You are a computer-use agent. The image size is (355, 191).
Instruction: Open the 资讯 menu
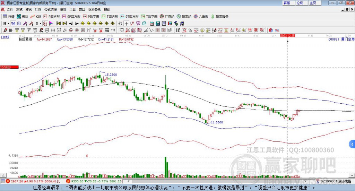(x=28, y=9)
